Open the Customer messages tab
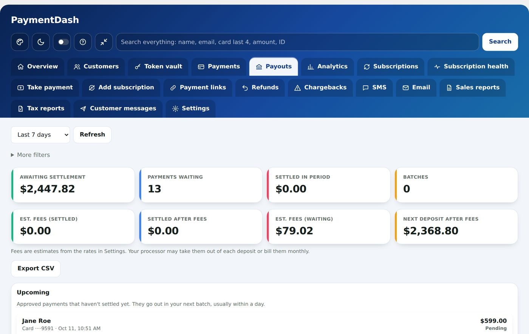 118,109
